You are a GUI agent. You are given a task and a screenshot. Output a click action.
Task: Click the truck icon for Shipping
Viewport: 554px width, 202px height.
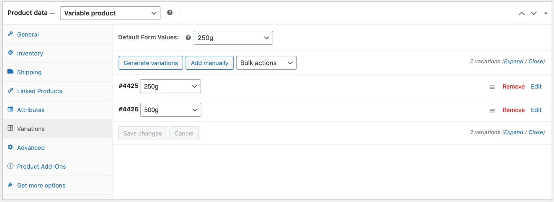(10, 72)
